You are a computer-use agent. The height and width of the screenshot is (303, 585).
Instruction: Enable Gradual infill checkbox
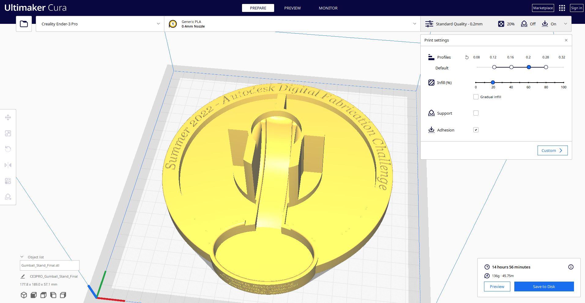[476, 97]
